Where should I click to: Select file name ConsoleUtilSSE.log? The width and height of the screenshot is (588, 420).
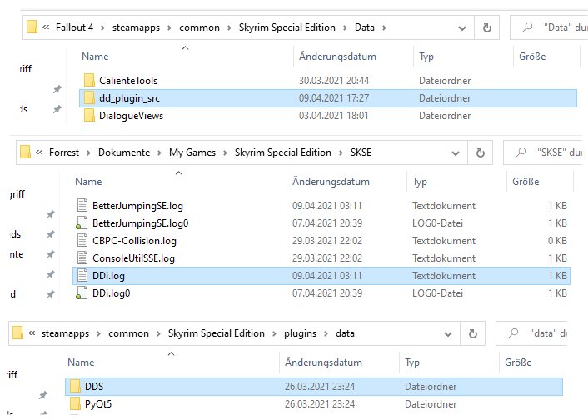click(133, 258)
